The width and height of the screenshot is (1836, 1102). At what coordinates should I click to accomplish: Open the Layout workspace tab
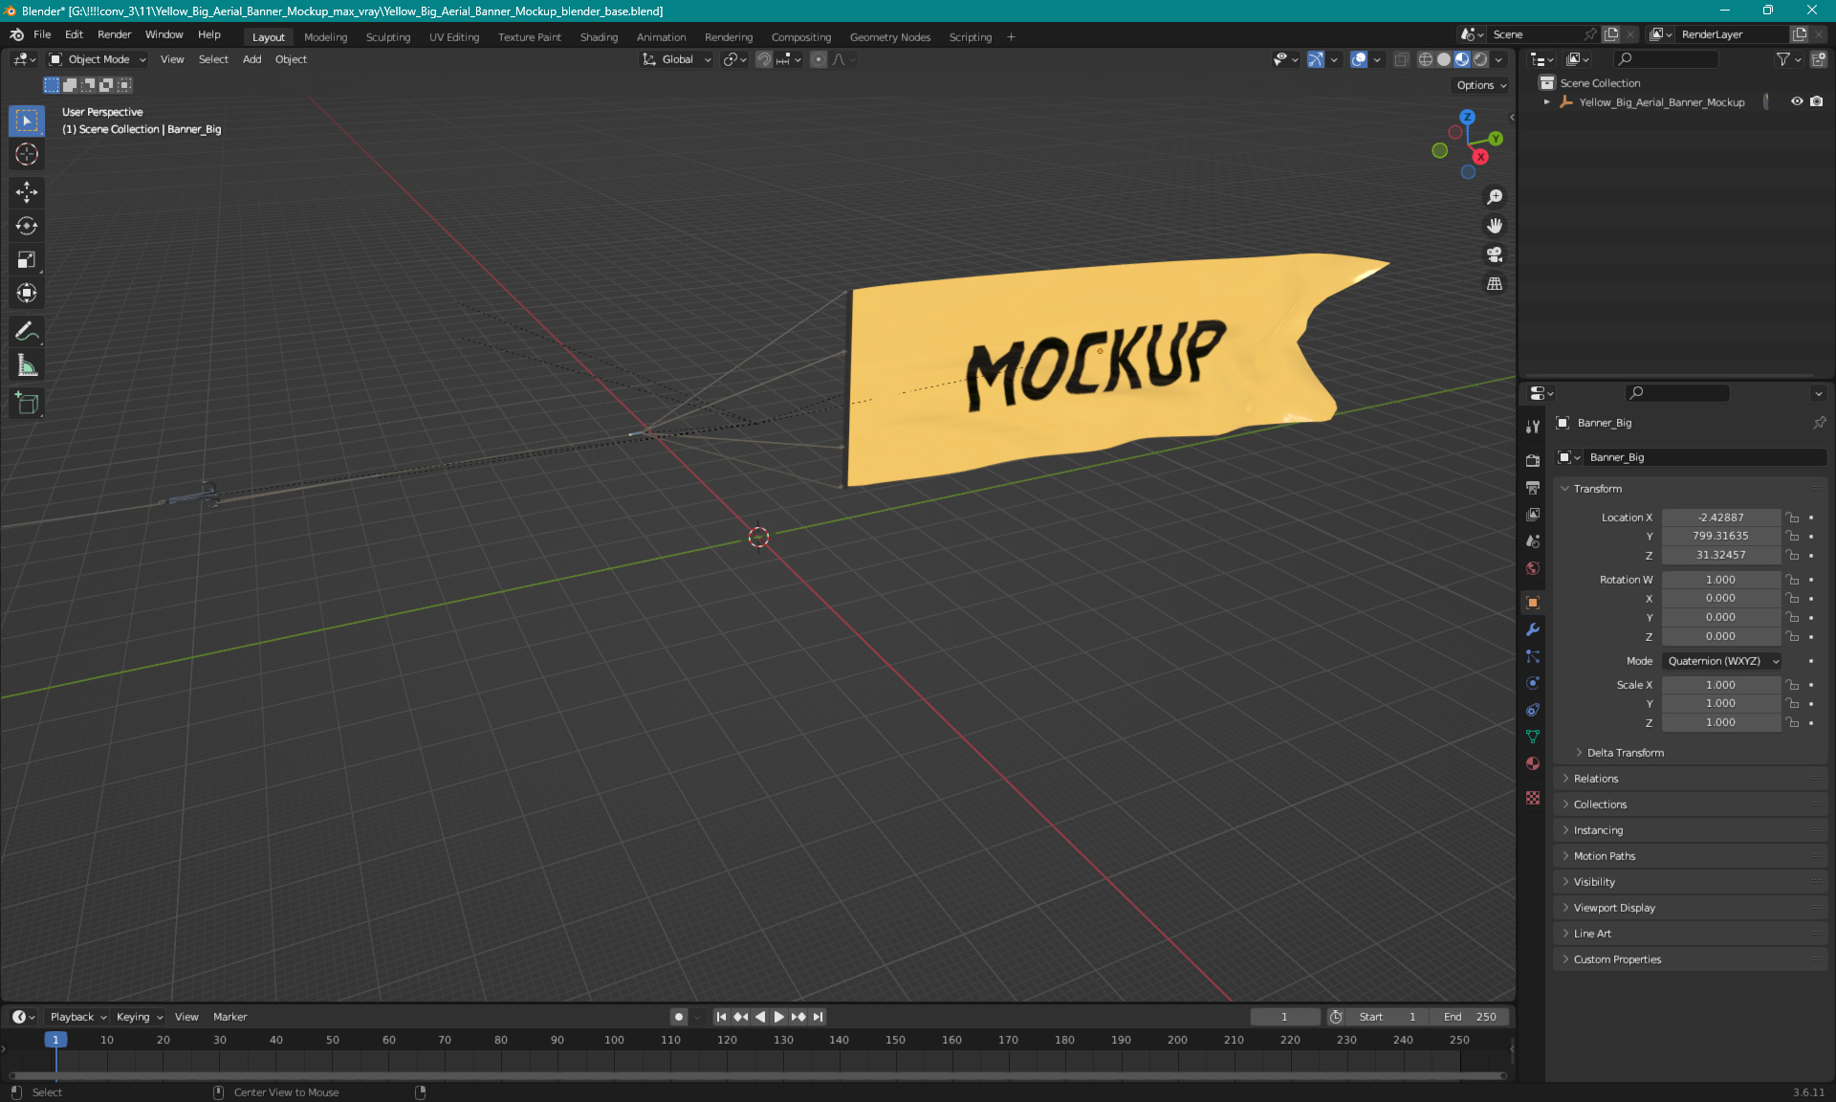coord(268,35)
